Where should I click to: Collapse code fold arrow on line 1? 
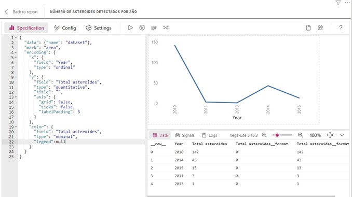click(16, 38)
